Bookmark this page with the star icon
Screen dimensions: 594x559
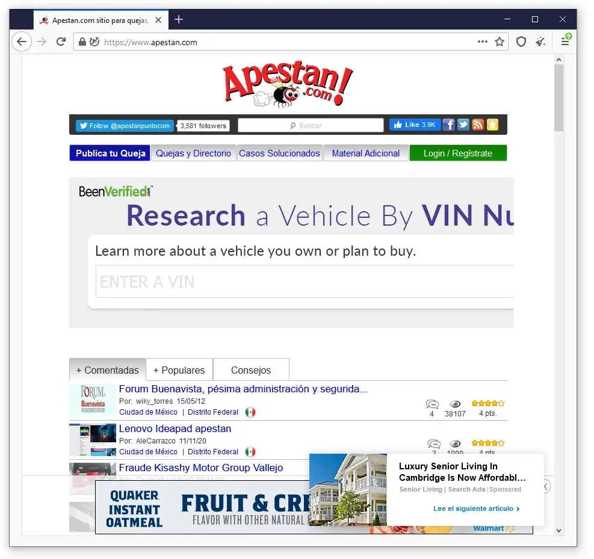(500, 42)
